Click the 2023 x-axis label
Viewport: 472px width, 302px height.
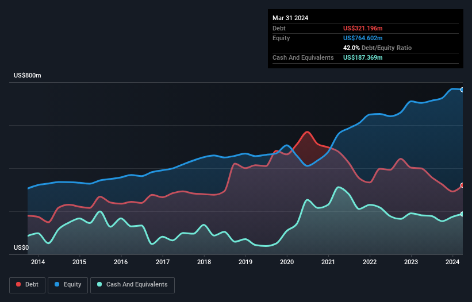pos(411,262)
